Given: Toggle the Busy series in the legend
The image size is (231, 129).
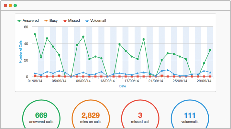Looking at the screenshot, I should click(51, 21).
